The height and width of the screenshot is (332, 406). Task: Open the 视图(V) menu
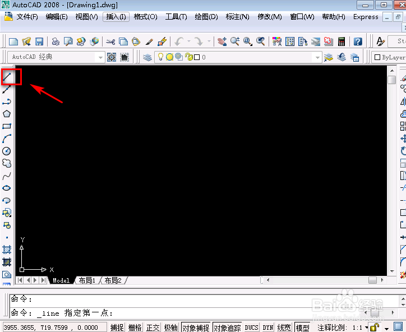tap(87, 17)
